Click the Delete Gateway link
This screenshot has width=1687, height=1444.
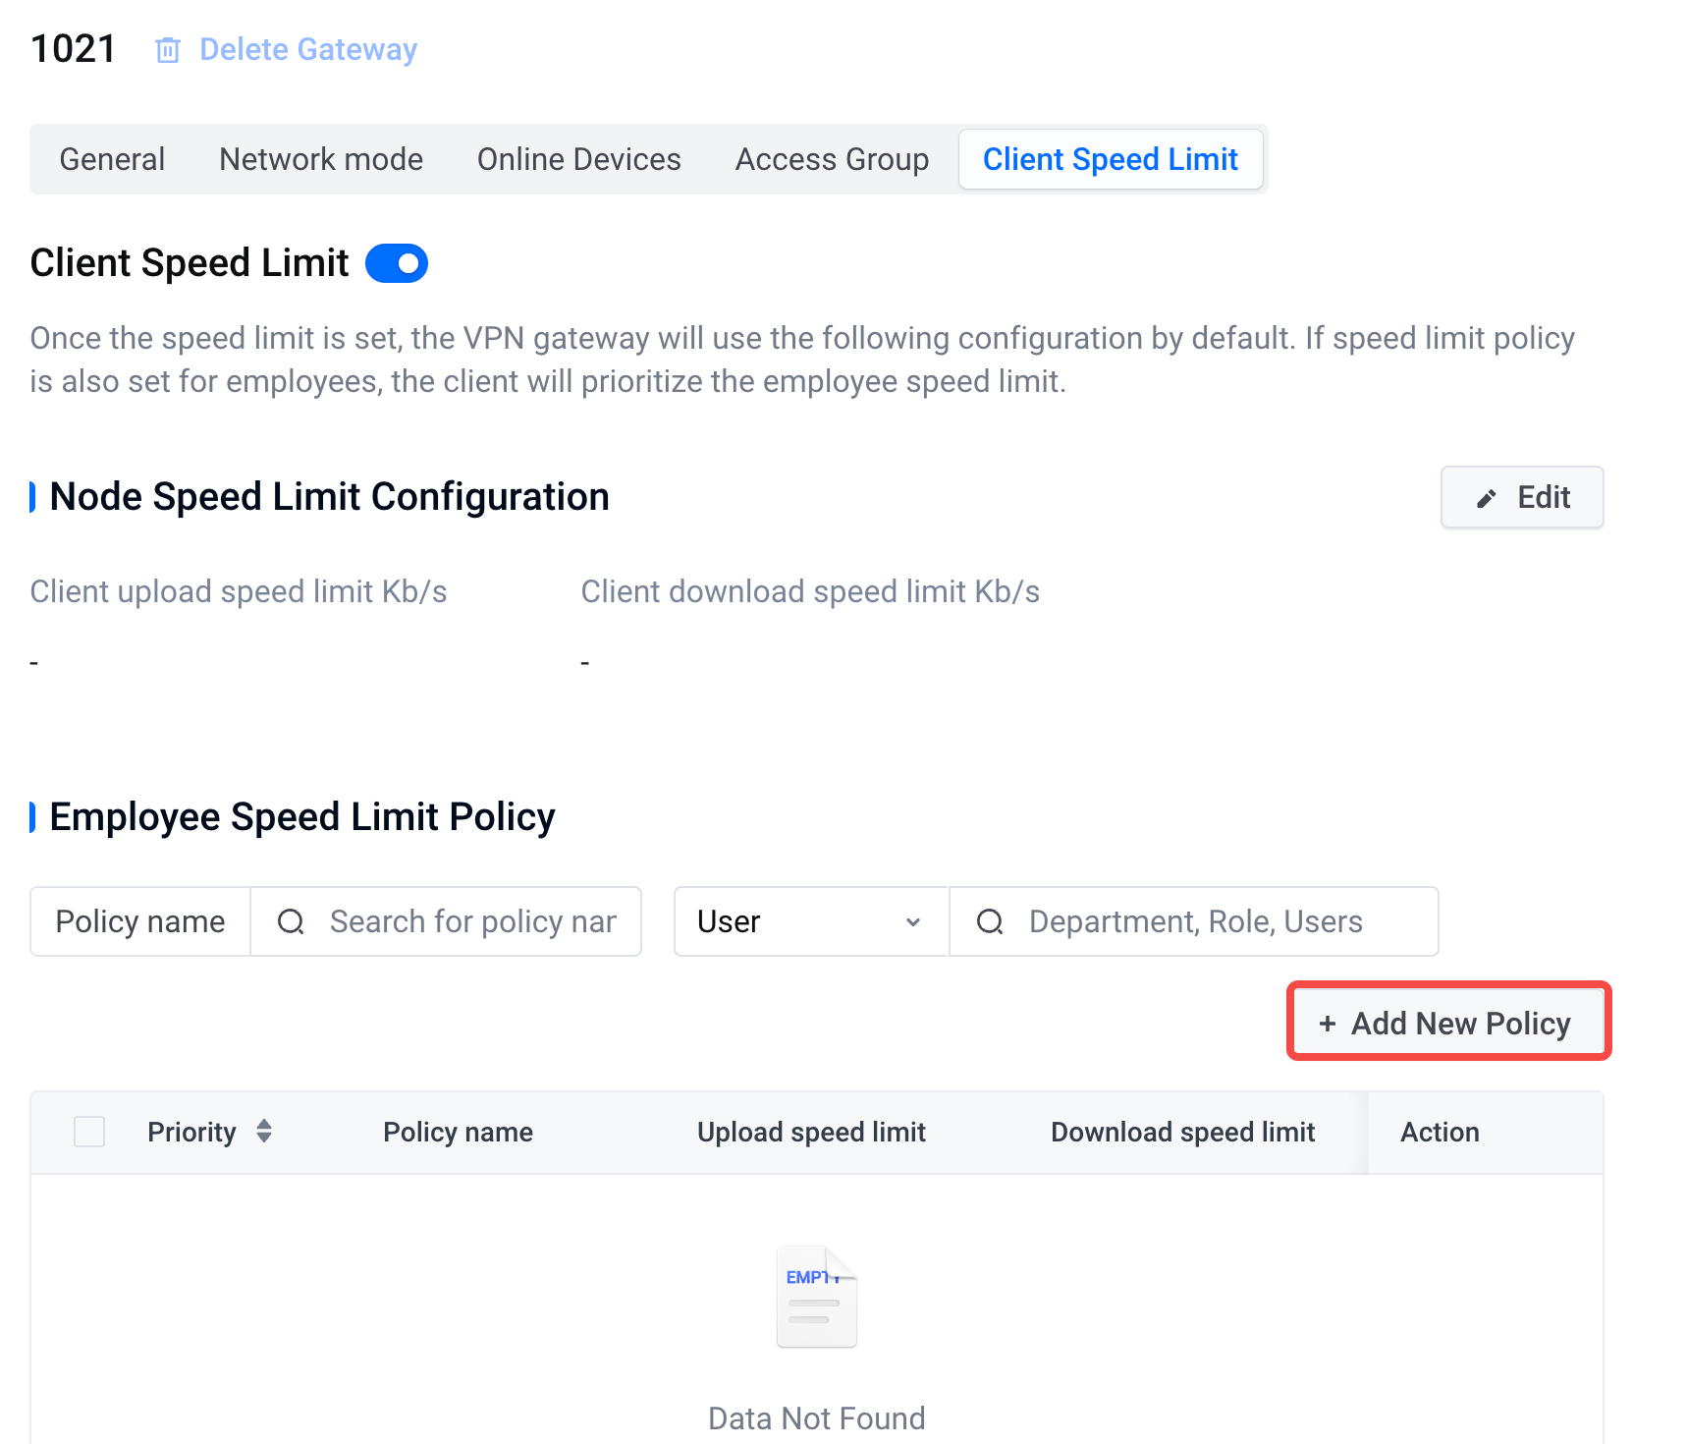[307, 50]
